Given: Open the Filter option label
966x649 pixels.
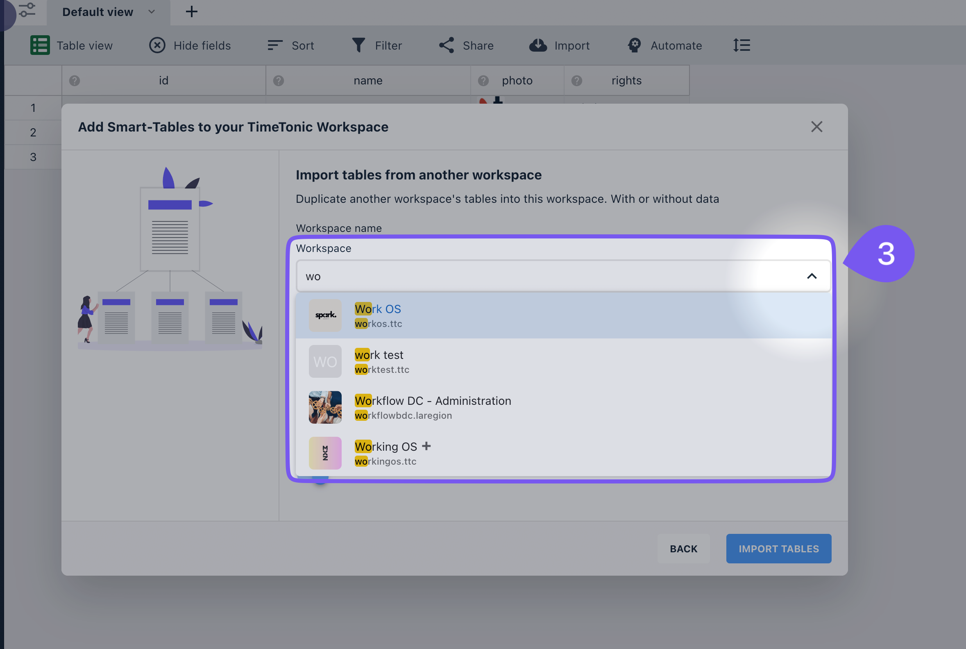Looking at the screenshot, I should tap(388, 45).
